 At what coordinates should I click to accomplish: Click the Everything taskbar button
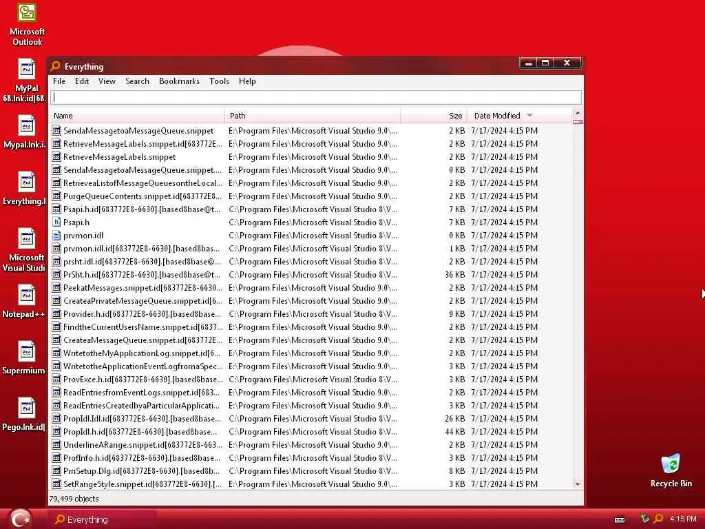click(101, 519)
